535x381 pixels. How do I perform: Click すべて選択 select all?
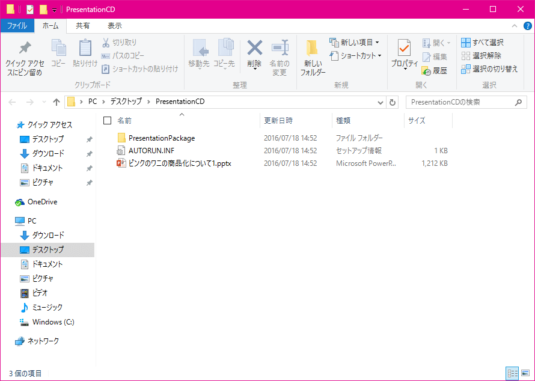482,42
